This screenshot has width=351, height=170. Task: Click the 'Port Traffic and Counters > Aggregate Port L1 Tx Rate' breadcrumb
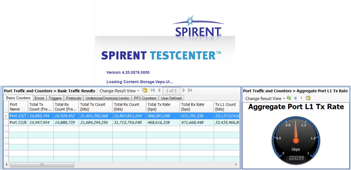(x=295, y=91)
